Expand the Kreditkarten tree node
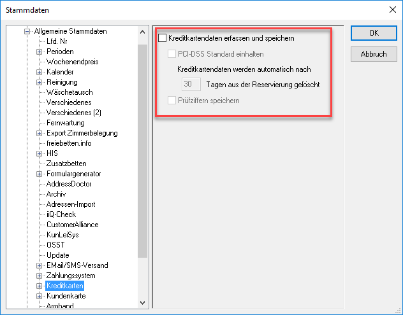 pyautogui.click(x=39, y=286)
